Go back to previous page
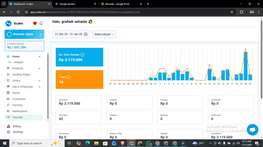Image resolution: width=263 pixels, height=147 pixels. click(x=4, y=12)
